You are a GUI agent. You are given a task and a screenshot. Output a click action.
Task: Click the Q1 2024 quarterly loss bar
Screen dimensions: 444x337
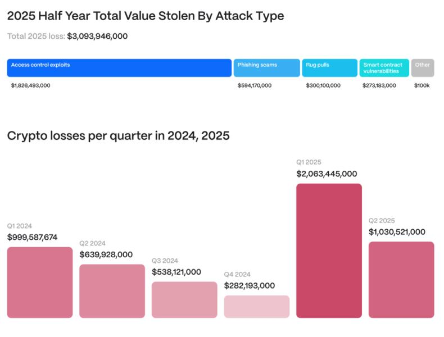tap(40, 283)
